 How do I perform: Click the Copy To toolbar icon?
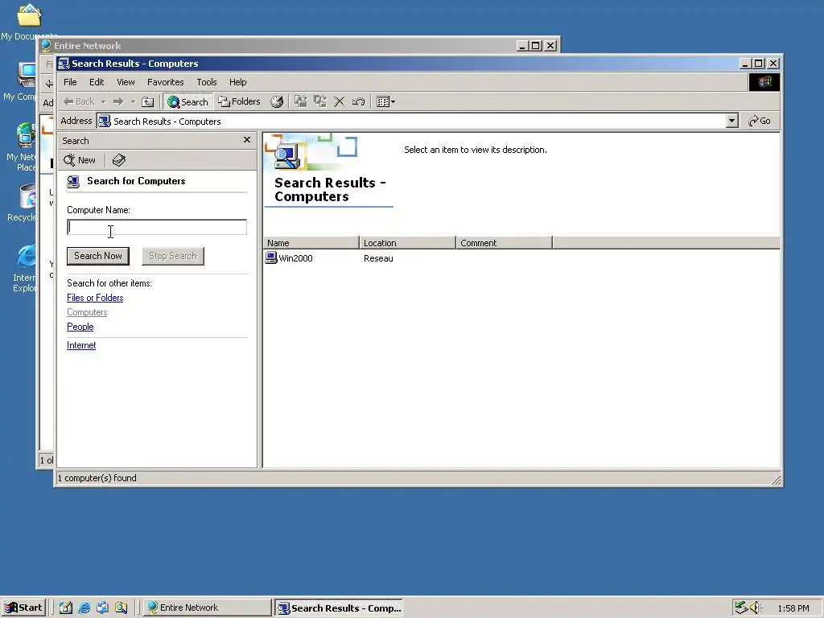[x=320, y=102]
